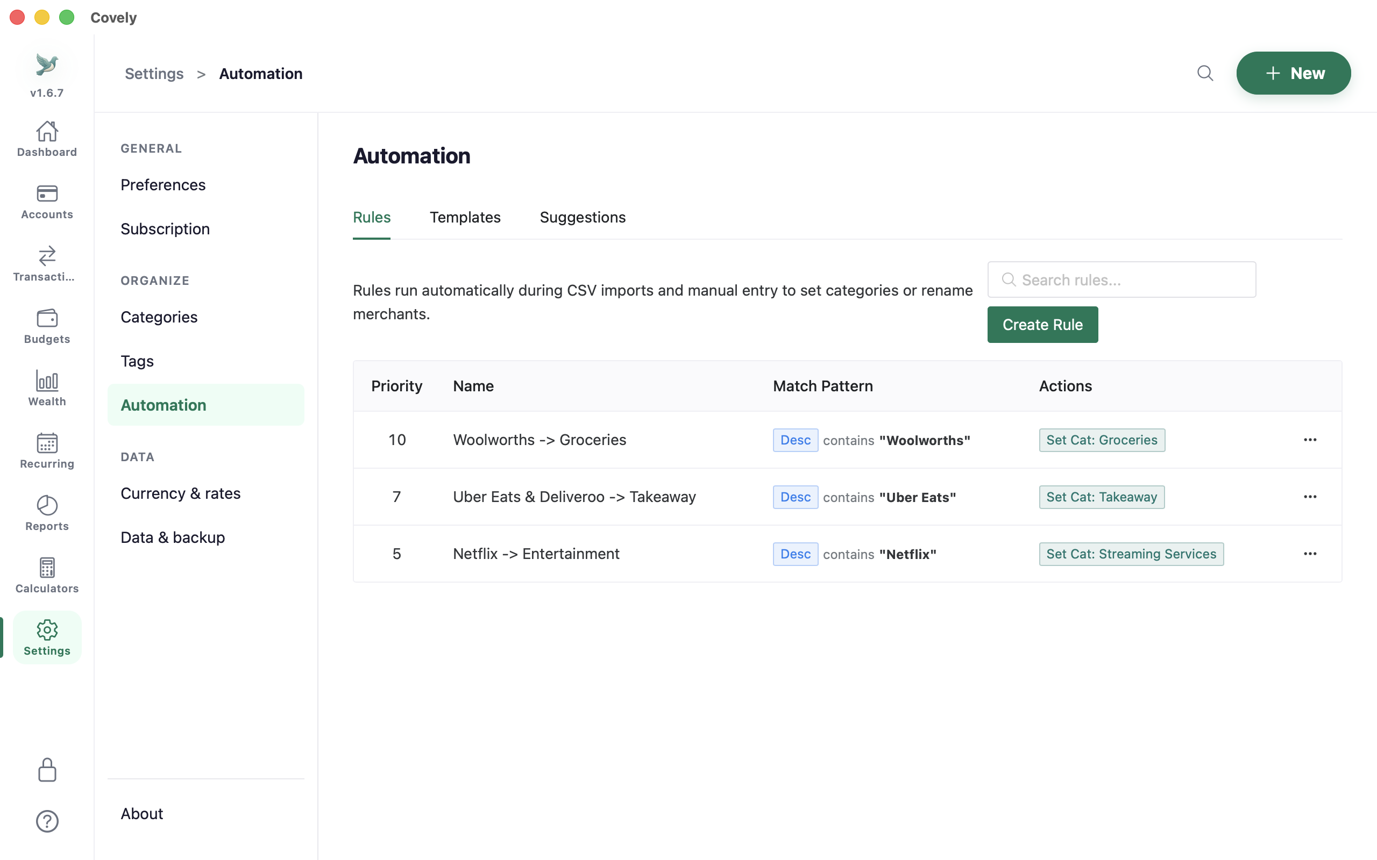Open Budgets in the sidebar

click(x=47, y=326)
